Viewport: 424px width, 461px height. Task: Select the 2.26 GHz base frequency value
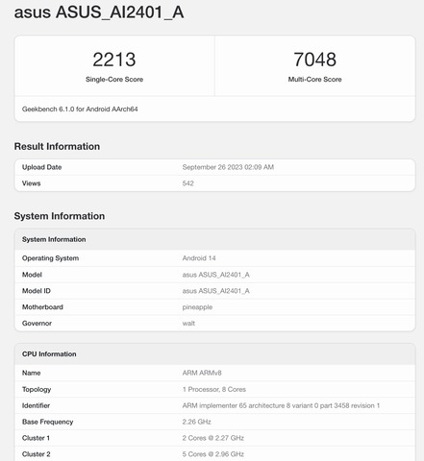(196, 422)
